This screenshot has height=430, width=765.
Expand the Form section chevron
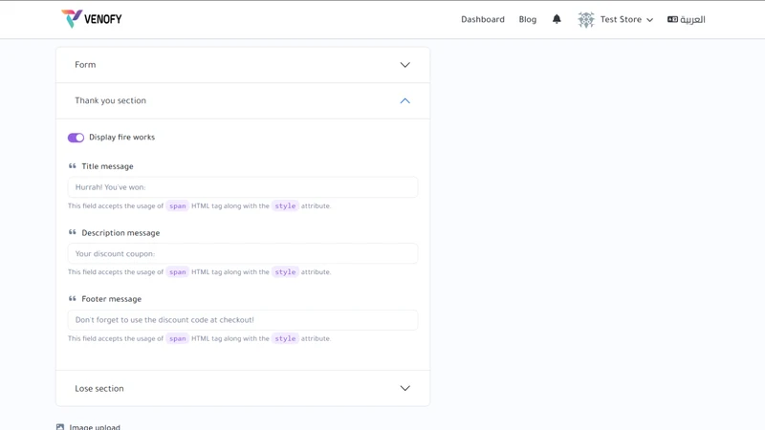coord(404,65)
